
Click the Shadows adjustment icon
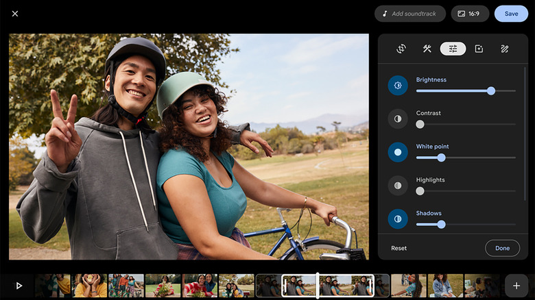pos(398,219)
